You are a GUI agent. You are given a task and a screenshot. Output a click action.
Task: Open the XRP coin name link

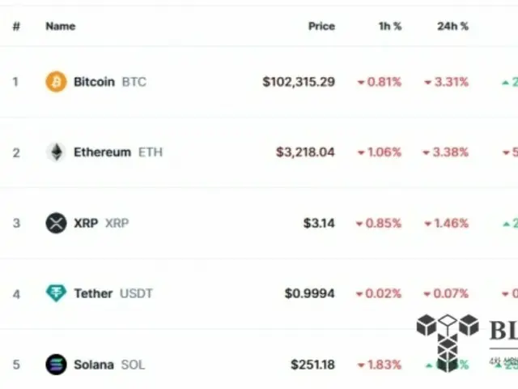pyautogui.click(x=101, y=223)
